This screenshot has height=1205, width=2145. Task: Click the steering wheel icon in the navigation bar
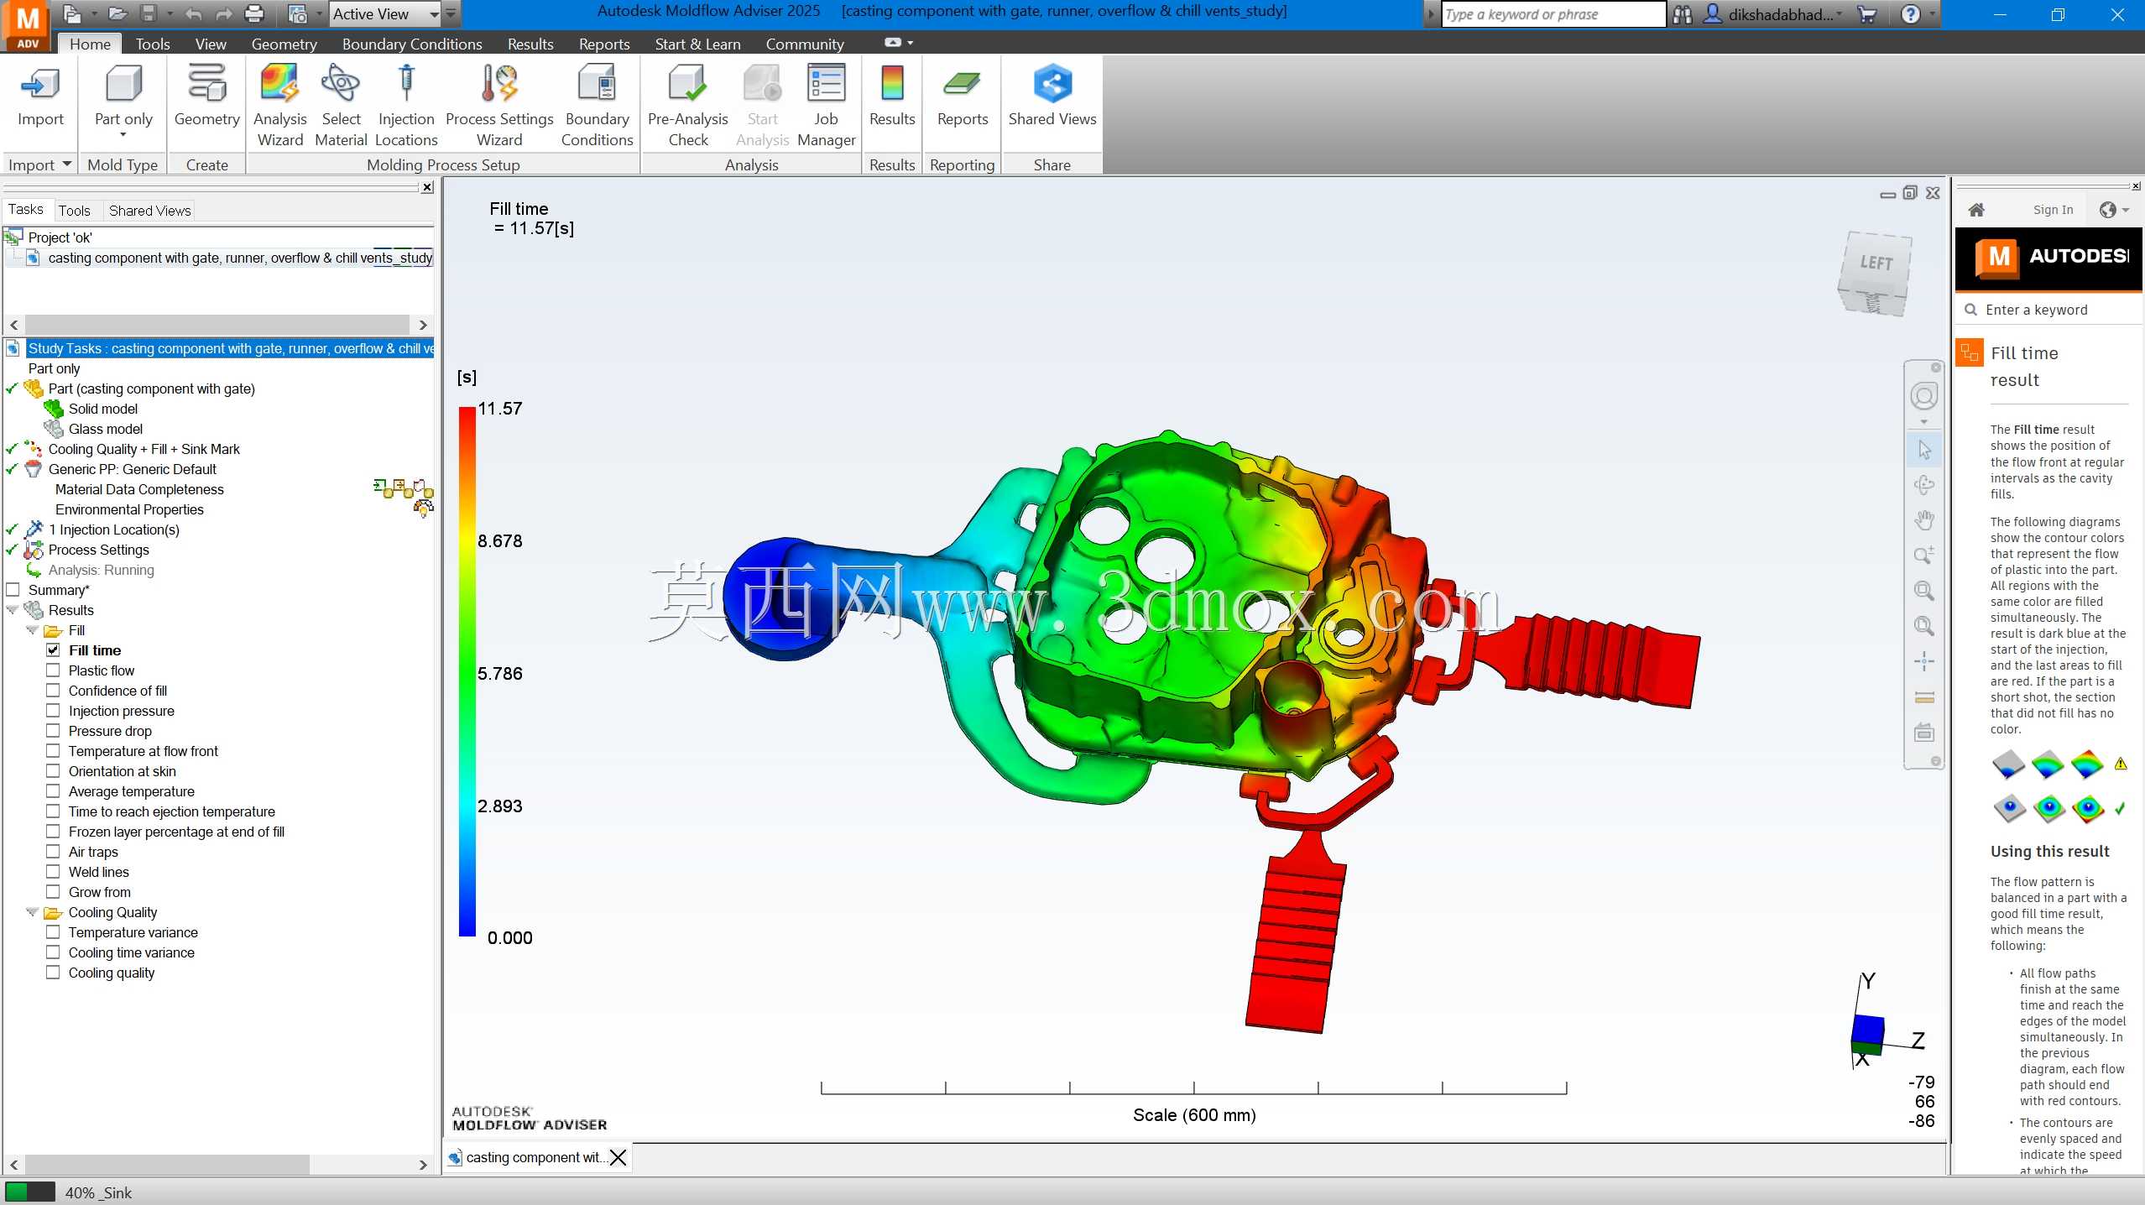(x=1924, y=396)
